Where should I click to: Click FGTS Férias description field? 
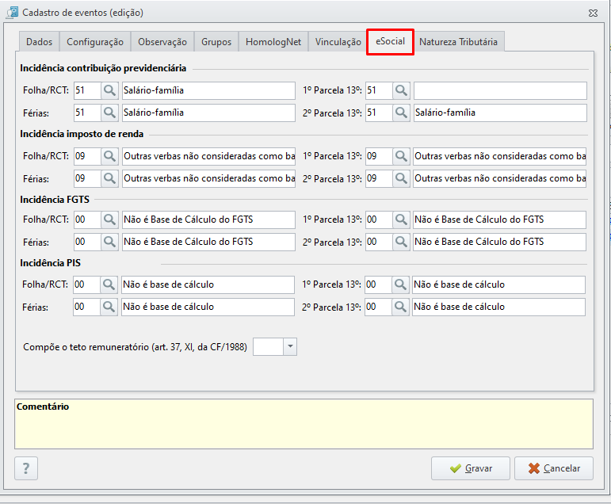pos(209,242)
